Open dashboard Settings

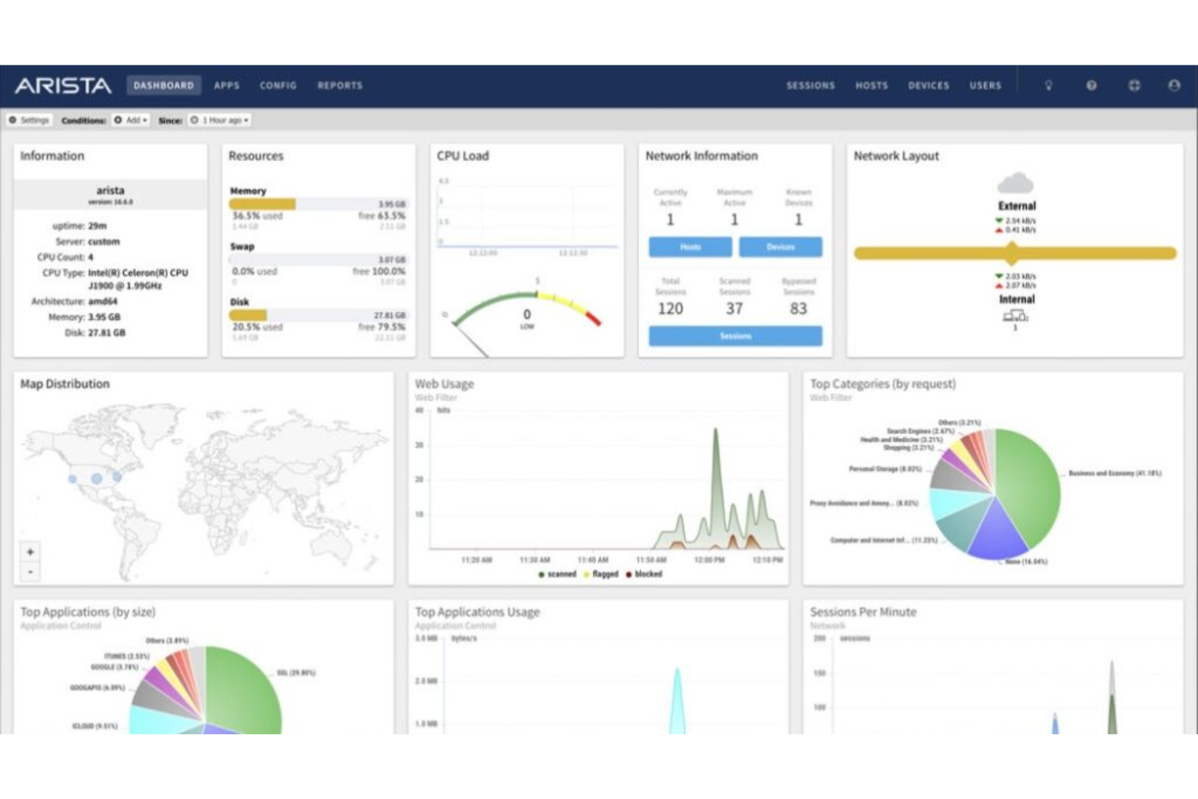[x=29, y=120]
